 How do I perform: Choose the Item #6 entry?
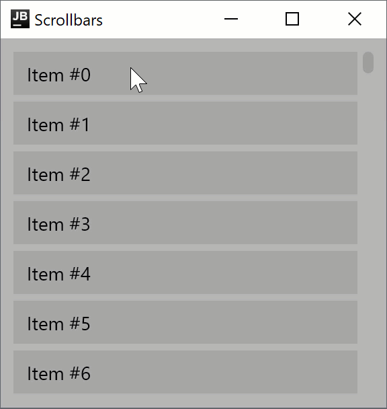[x=185, y=372]
